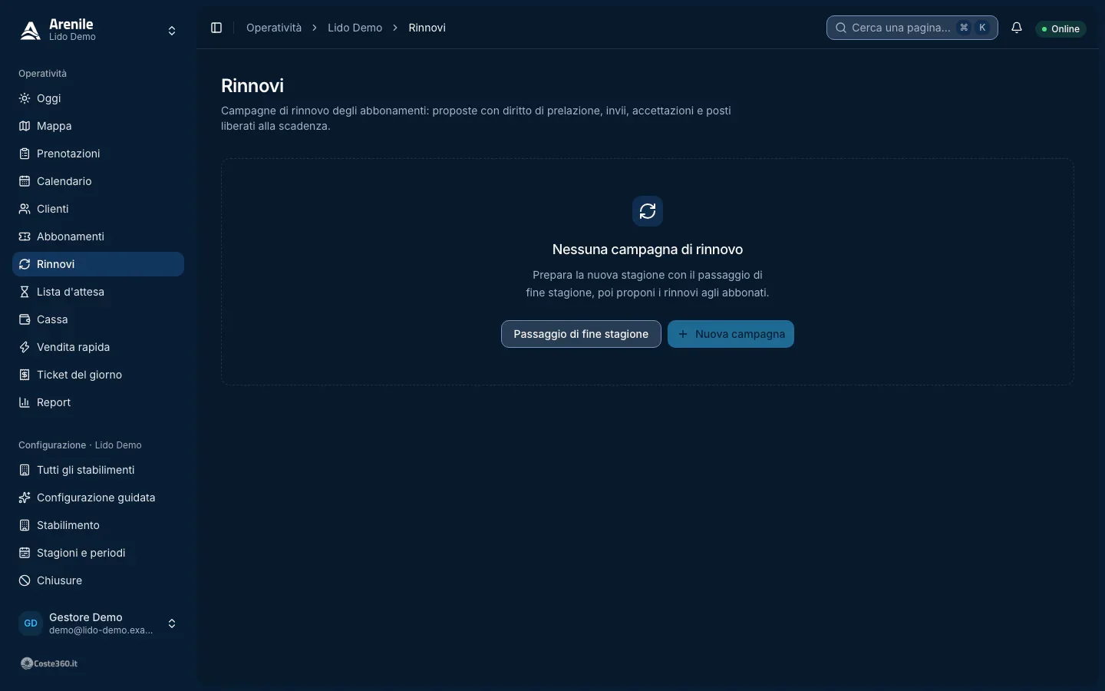
Task: Click the Operatività breadcrumb
Action: coord(274,28)
